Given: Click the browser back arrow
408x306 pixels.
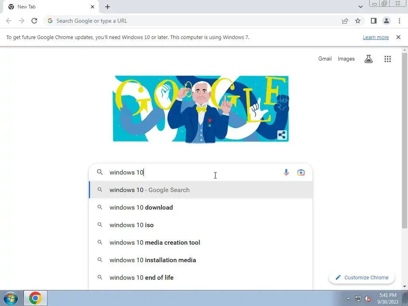Looking at the screenshot, I should point(9,21).
